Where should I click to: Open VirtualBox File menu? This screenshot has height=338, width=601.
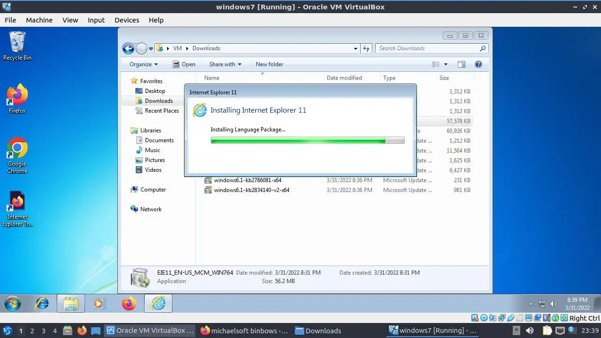(10, 20)
